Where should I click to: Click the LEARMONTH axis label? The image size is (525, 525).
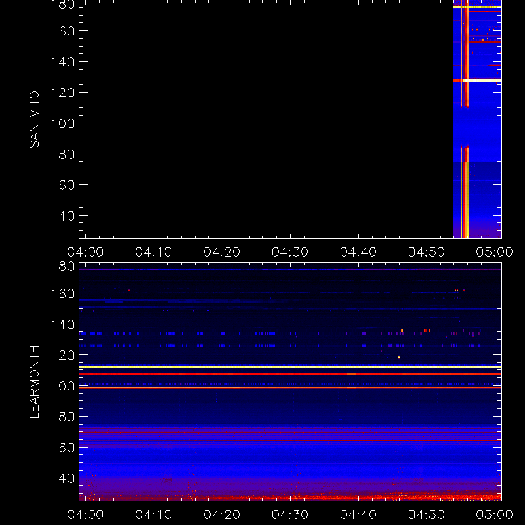point(34,382)
